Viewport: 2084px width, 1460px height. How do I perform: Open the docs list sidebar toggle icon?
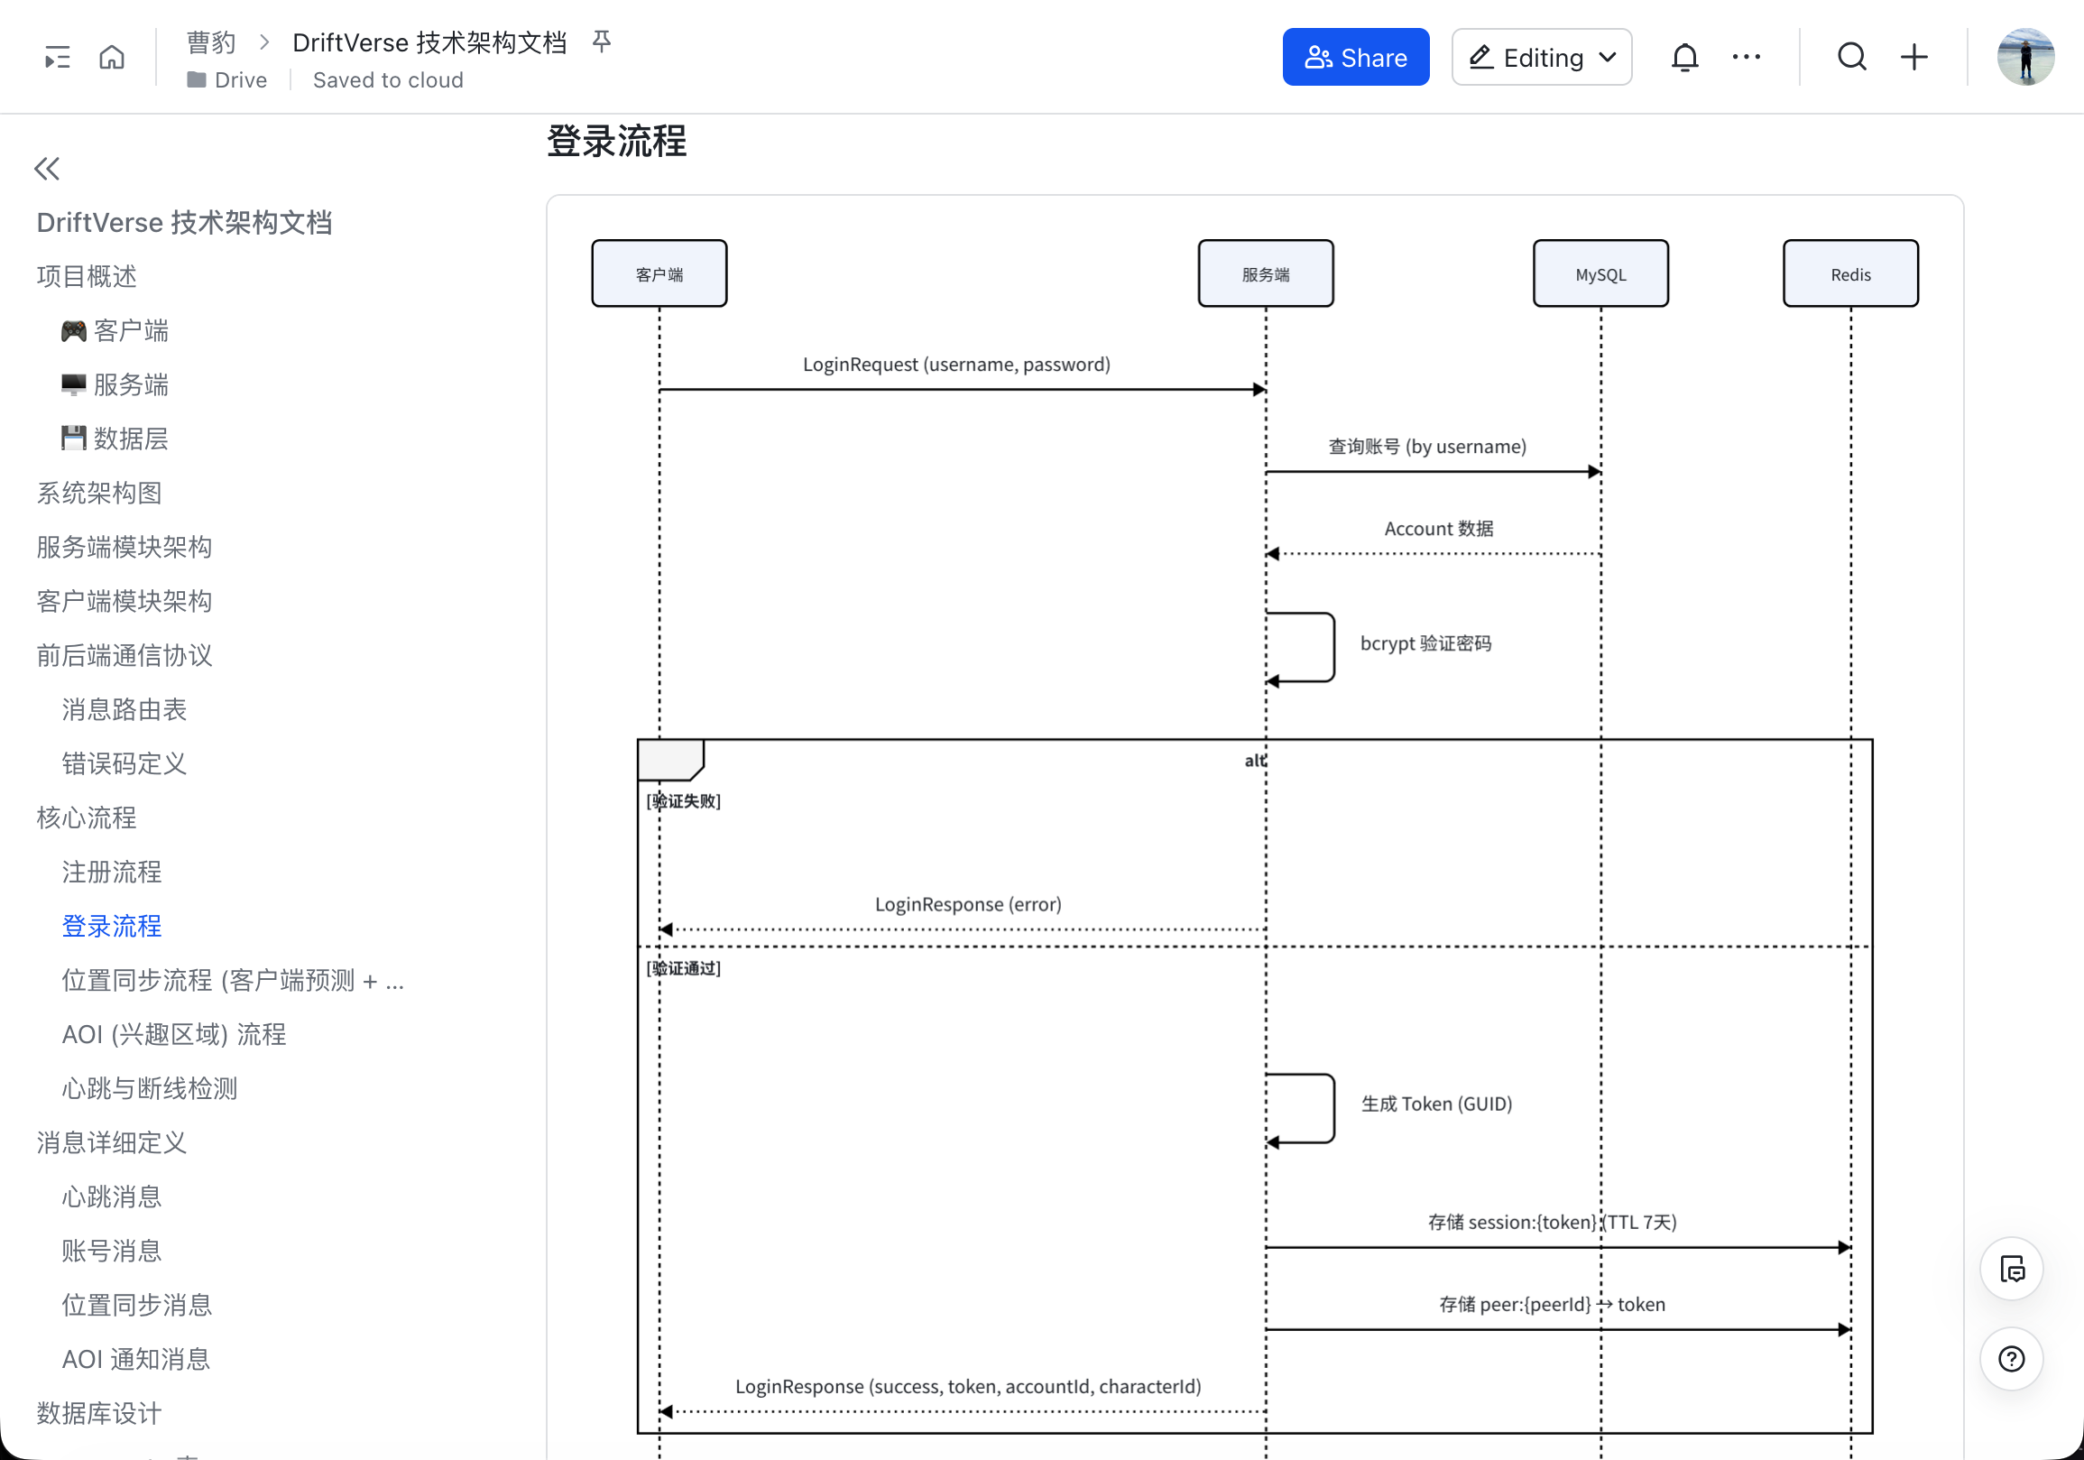click(x=56, y=56)
